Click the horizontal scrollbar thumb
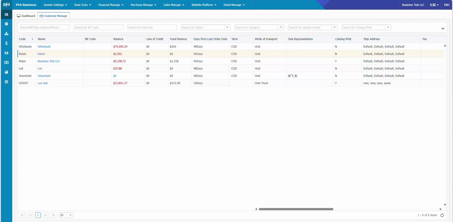 [296, 209]
